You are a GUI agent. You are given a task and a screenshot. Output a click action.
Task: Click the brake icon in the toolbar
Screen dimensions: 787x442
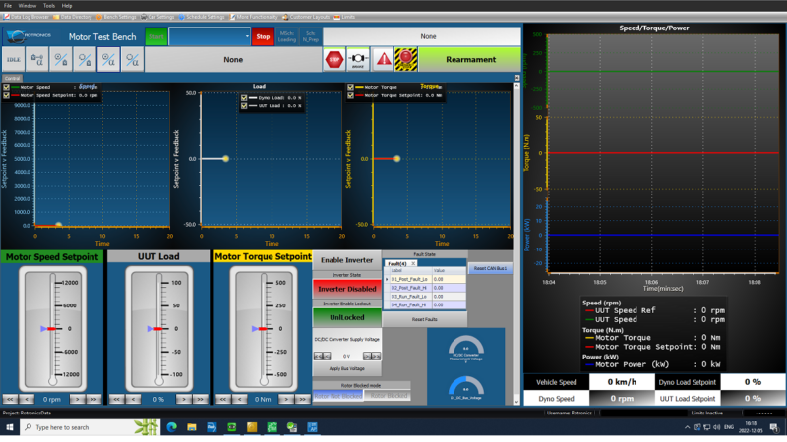pos(358,59)
